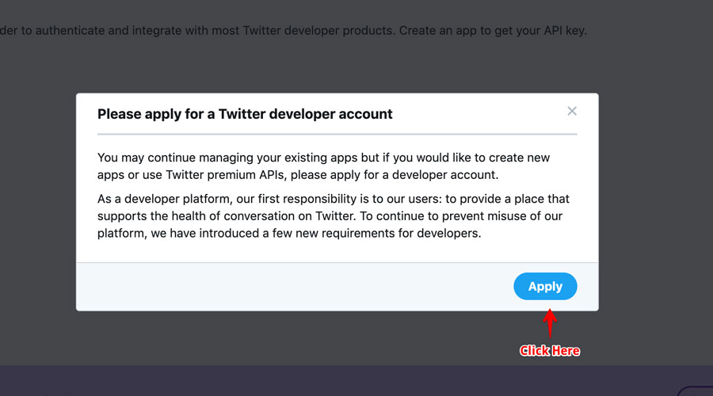Image resolution: width=713 pixels, height=396 pixels.
Task: Click the words 'Twitter developer products' in background text
Action: click(319, 30)
